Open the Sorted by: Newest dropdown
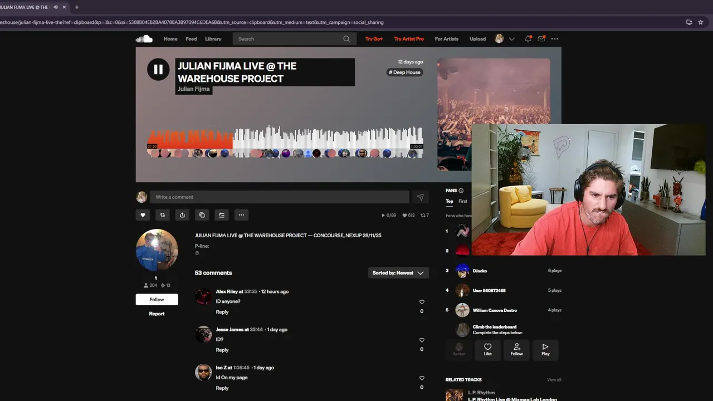Image resolution: width=713 pixels, height=401 pixels. [398, 273]
